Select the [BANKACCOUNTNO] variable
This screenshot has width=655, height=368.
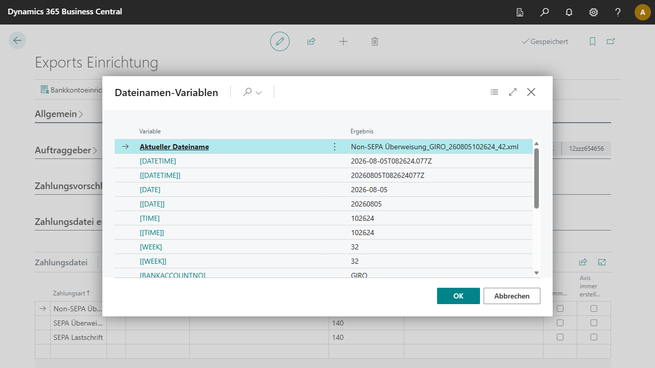(x=172, y=275)
